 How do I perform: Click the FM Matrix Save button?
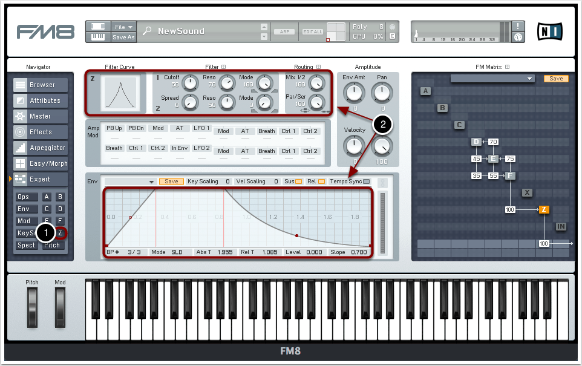point(556,78)
